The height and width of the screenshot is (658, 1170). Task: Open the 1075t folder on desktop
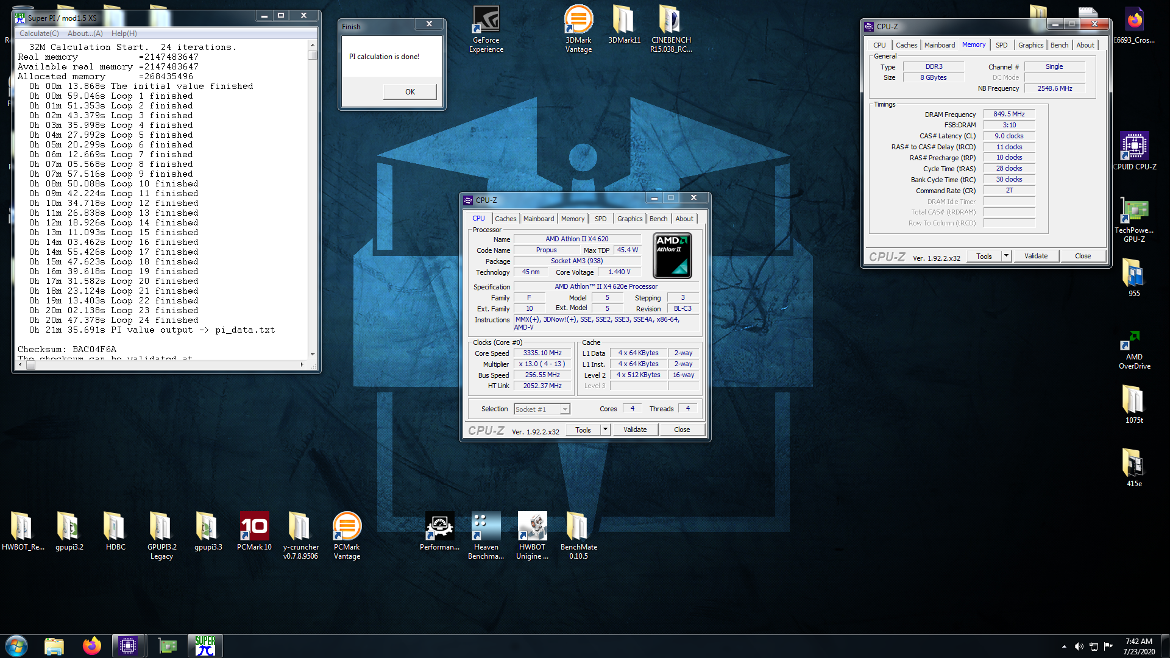click(x=1134, y=404)
